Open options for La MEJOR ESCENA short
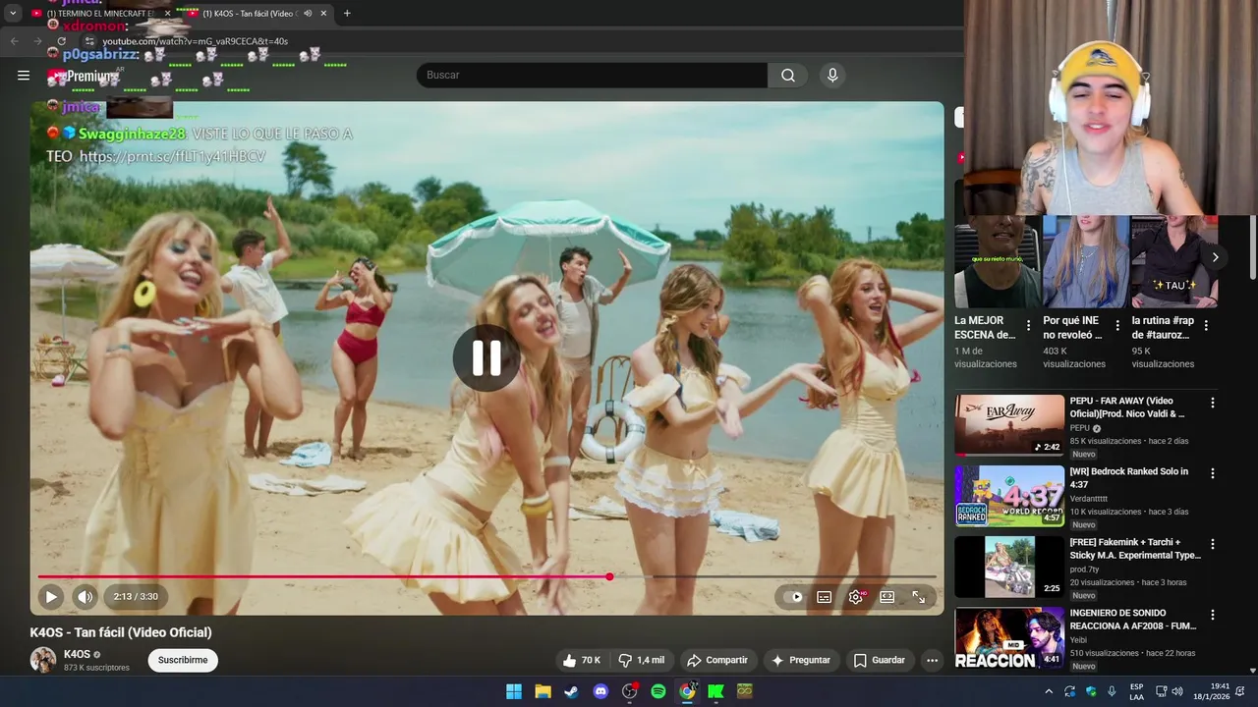The height and width of the screenshot is (707, 1258). [x=1028, y=325]
